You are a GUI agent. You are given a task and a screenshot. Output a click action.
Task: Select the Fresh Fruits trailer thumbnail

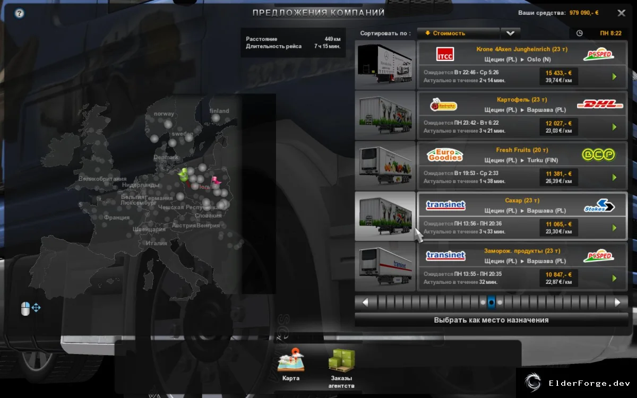coord(385,166)
